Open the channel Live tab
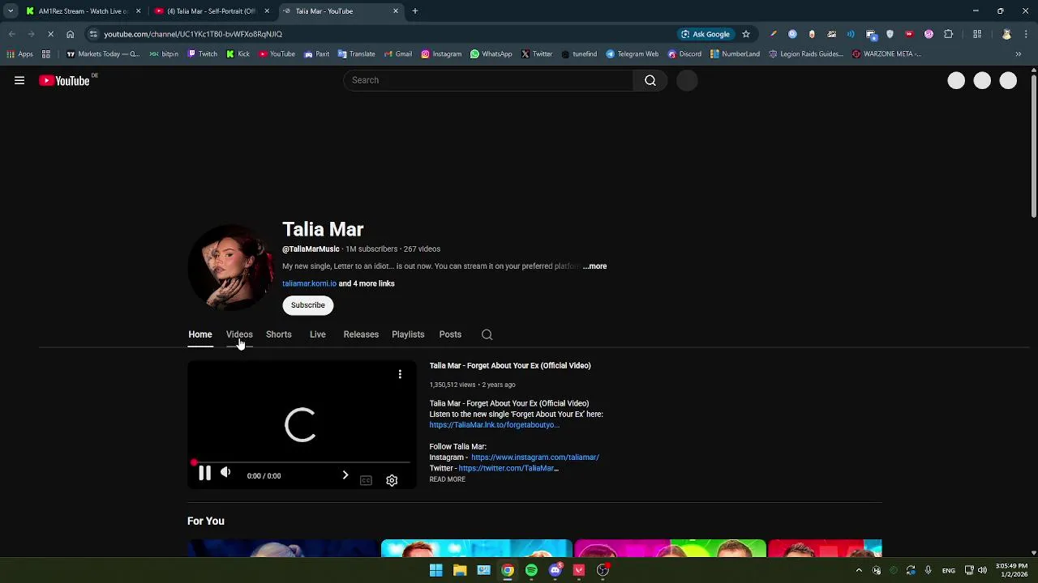 (318, 334)
